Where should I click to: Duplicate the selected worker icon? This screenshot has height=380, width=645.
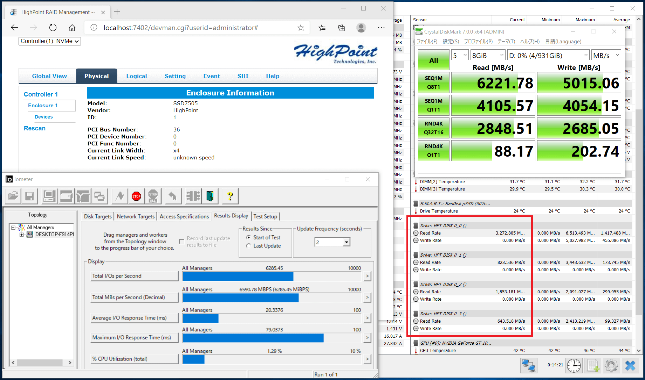pyautogui.click(x=100, y=196)
